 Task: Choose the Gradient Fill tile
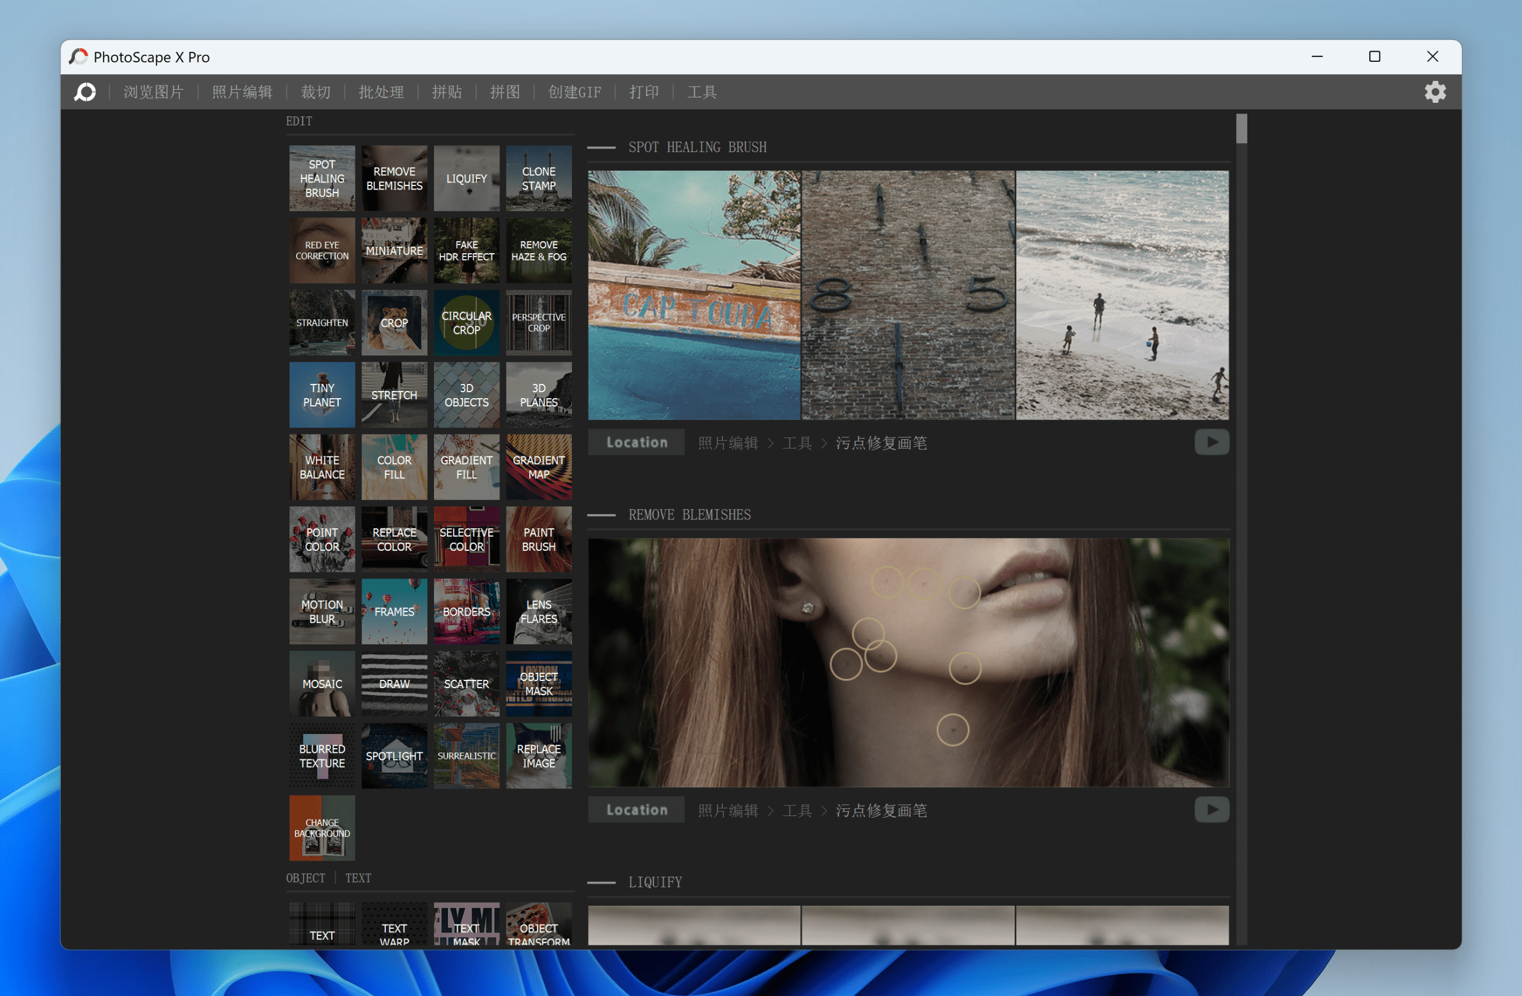(x=466, y=467)
